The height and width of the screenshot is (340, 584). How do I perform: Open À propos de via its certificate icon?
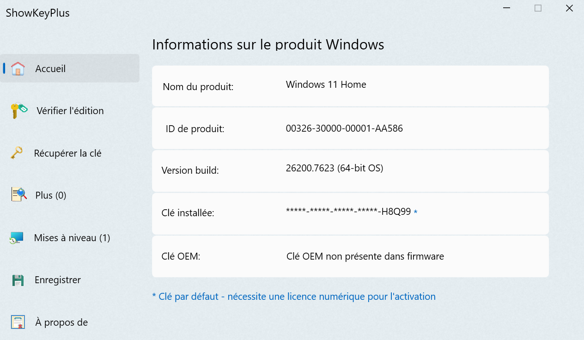click(x=18, y=322)
